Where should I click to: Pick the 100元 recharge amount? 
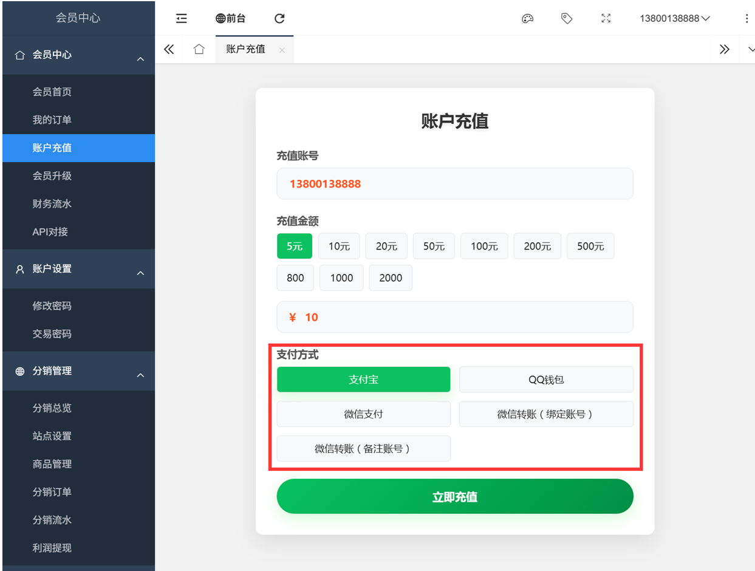[484, 246]
